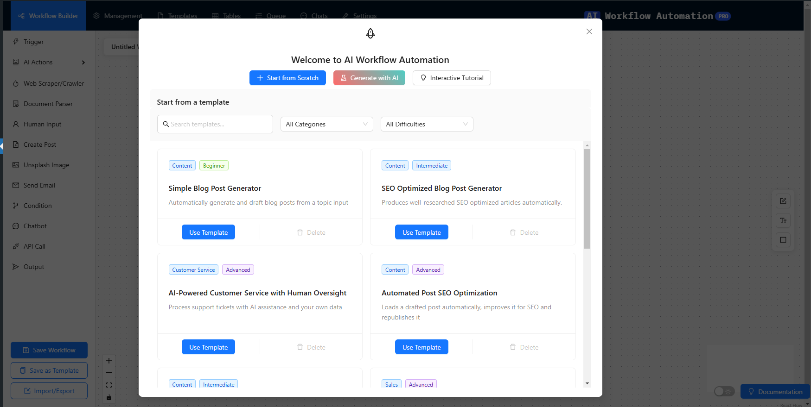Screen dimensions: 811x407
Task: Open the Documentation button
Action: (775, 391)
